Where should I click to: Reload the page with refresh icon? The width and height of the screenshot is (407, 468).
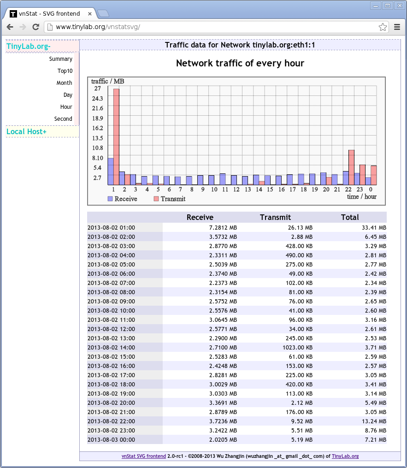35,27
